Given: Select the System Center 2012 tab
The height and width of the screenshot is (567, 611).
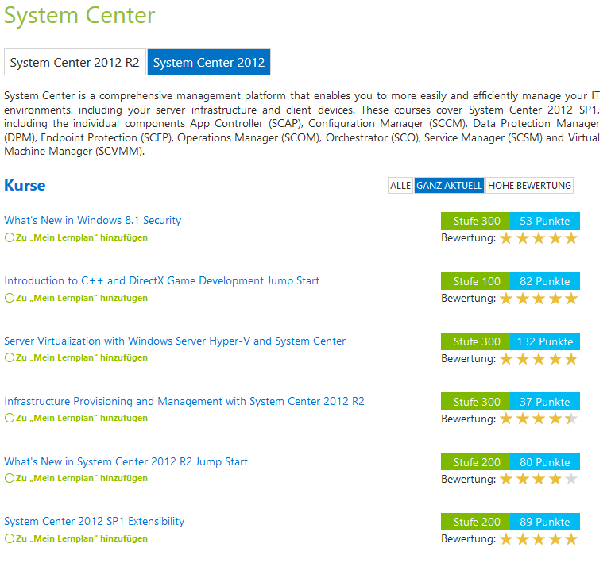Looking at the screenshot, I should tap(209, 62).
